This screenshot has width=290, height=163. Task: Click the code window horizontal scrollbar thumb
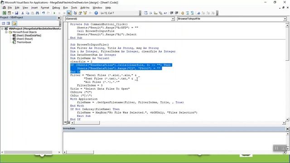(87, 123)
